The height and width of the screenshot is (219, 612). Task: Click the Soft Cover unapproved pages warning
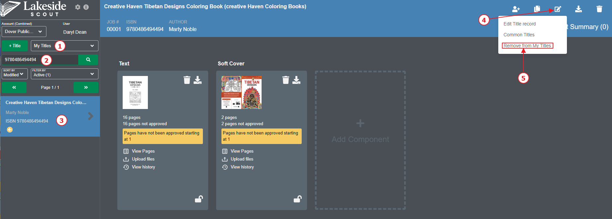tap(262, 136)
